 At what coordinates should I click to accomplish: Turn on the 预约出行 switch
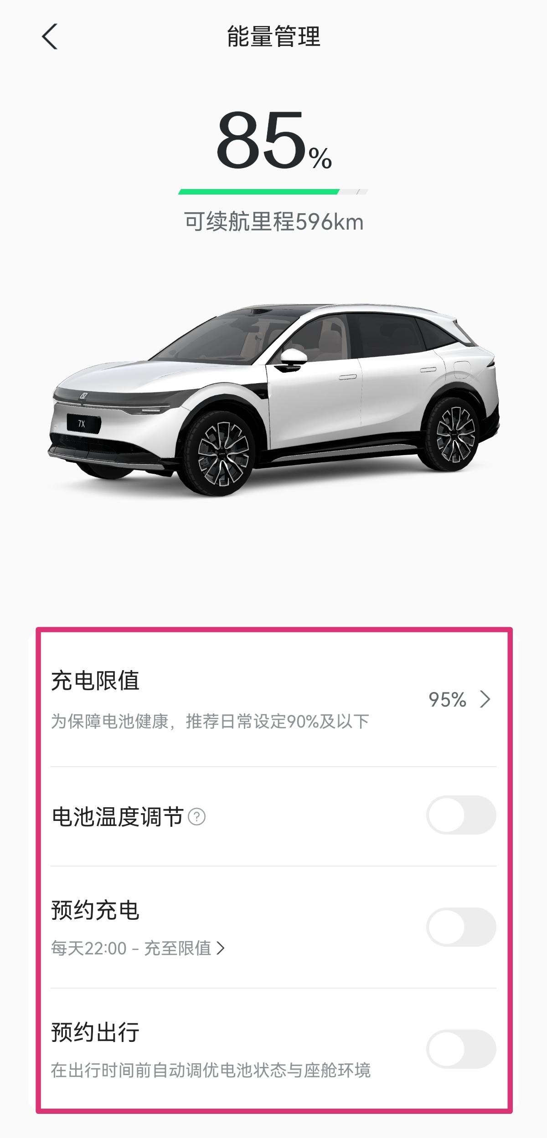(x=461, y=1049)
